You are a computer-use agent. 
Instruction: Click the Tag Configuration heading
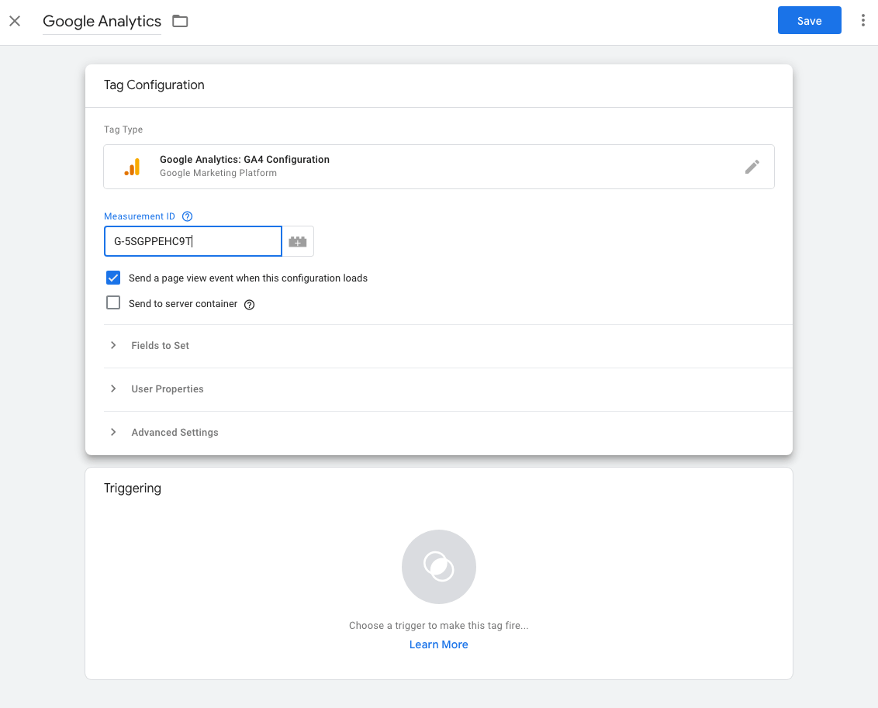click(154, 85)
